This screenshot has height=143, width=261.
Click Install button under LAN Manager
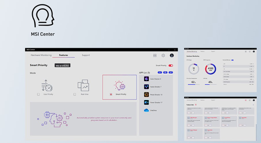(x=191, y=125)
